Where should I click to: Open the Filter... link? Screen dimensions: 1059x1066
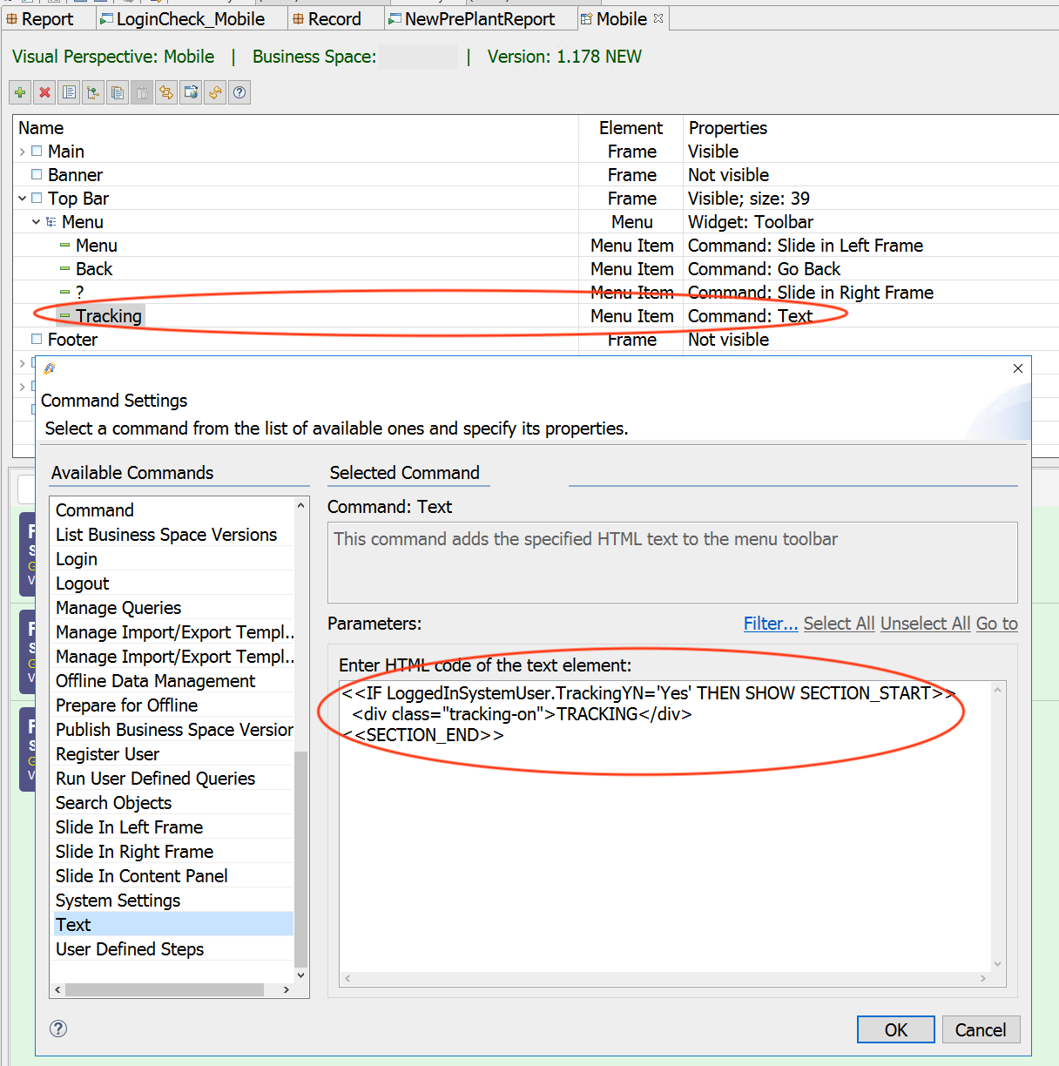tap(771, 624)
